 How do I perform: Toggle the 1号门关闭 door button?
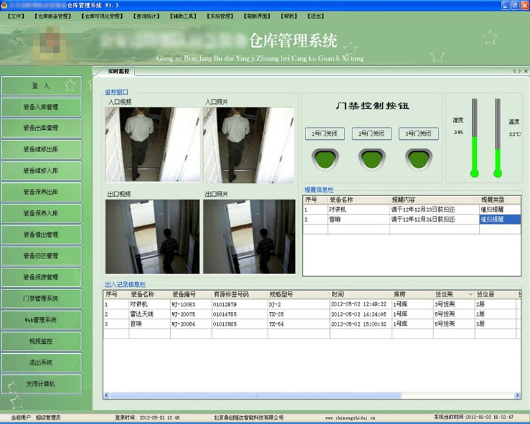point(325,134)
